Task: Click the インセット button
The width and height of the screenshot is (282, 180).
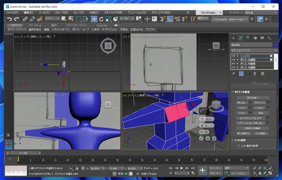Action: click(259, 108)
